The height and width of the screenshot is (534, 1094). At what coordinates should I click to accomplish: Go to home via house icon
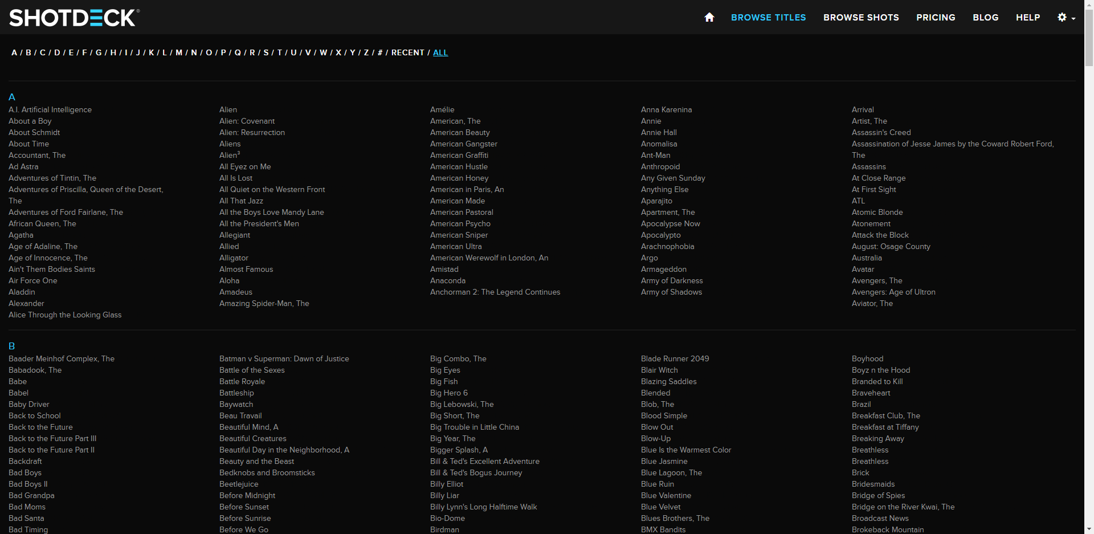(709, 17)
